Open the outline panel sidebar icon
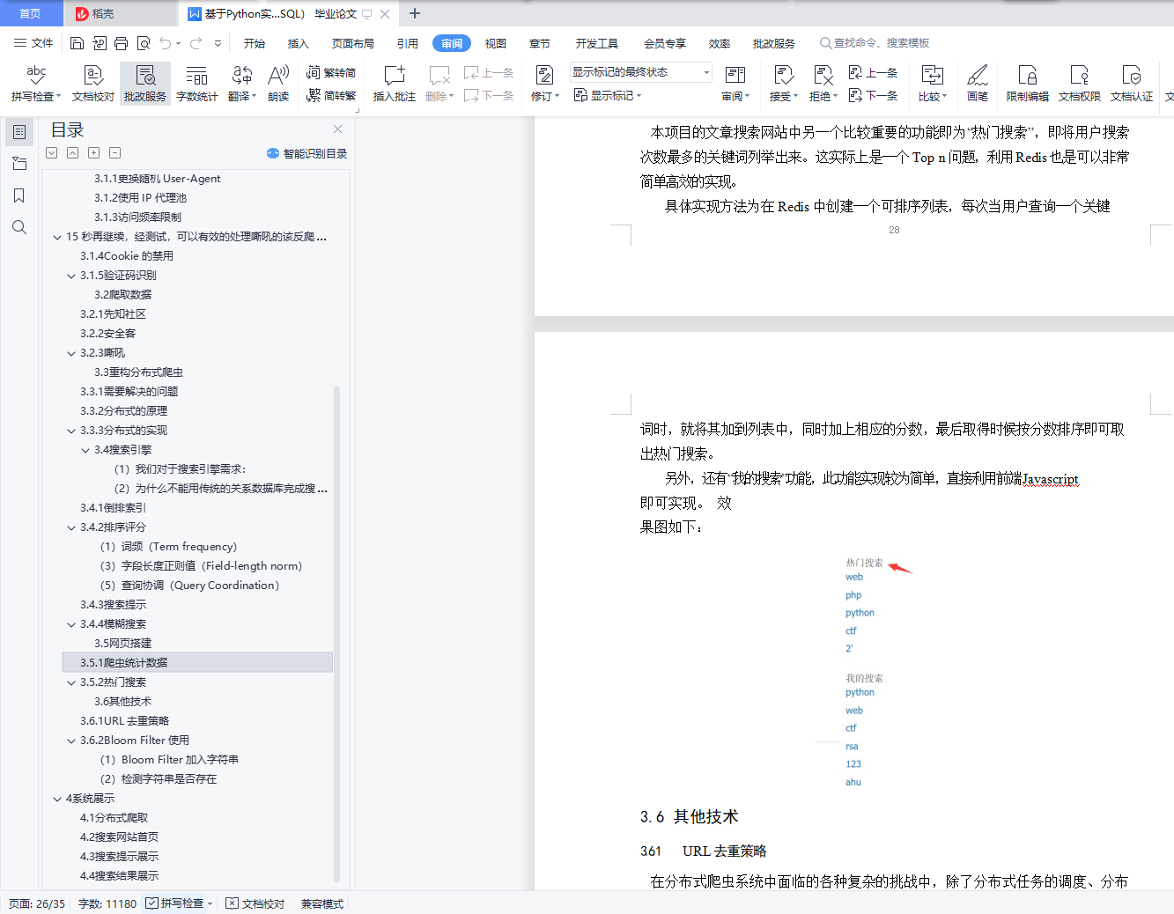 pos(19,132)
